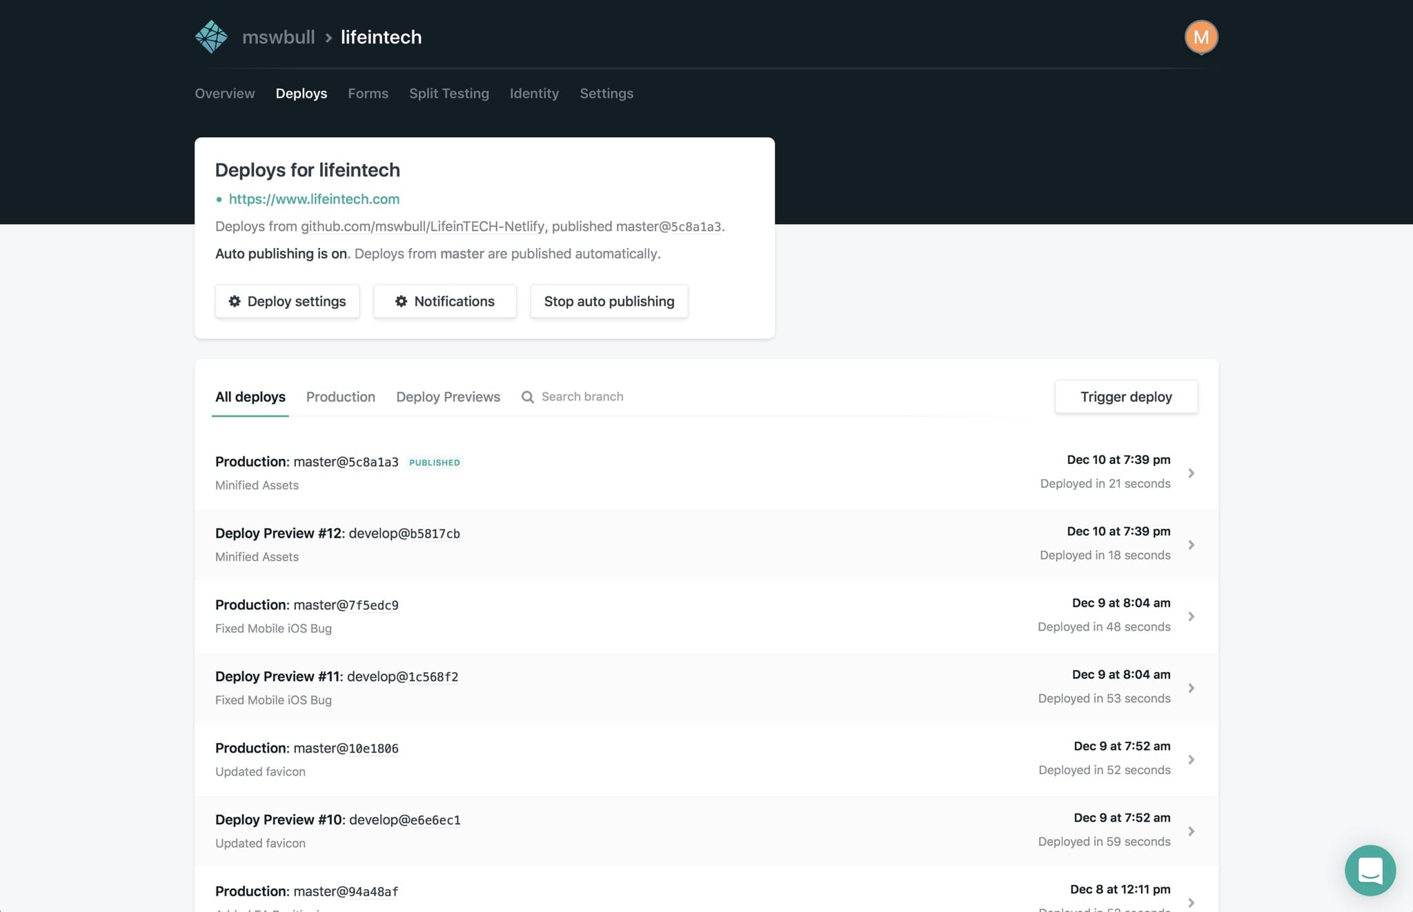1413x912 pixels.
Task: Click 'Dec 9 at 8:04 am' on master@7f5edc9
Action: [1121, 602]
